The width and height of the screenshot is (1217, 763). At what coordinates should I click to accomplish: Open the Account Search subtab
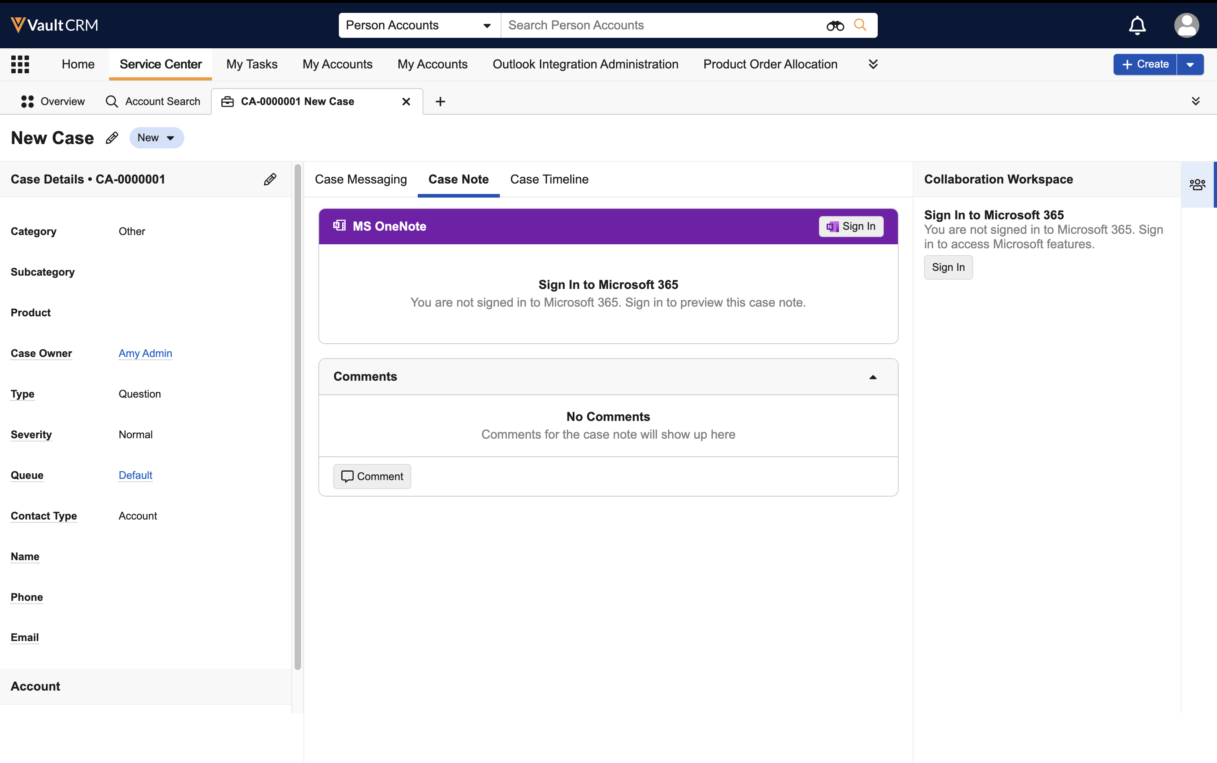(x=153, y=101)
